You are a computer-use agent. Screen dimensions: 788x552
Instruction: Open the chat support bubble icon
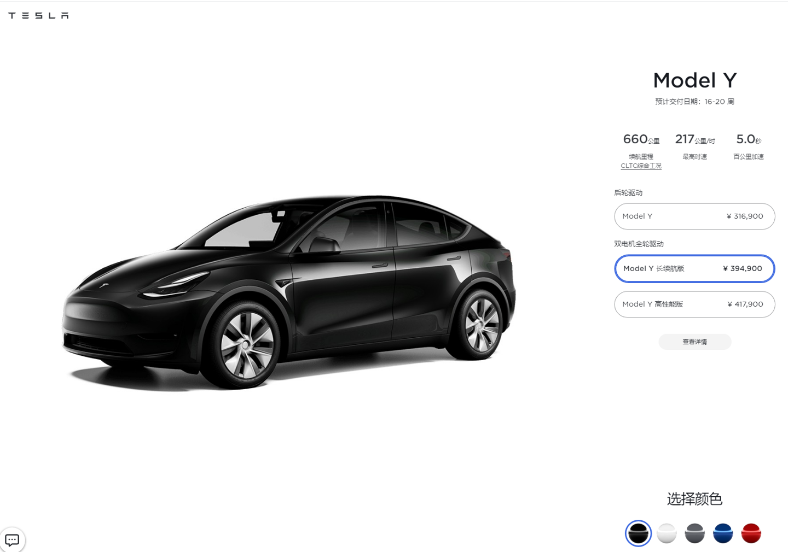pyautogui.click(x=12, y=540)
